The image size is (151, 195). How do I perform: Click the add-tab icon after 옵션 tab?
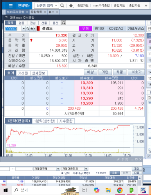click(64, 23)
